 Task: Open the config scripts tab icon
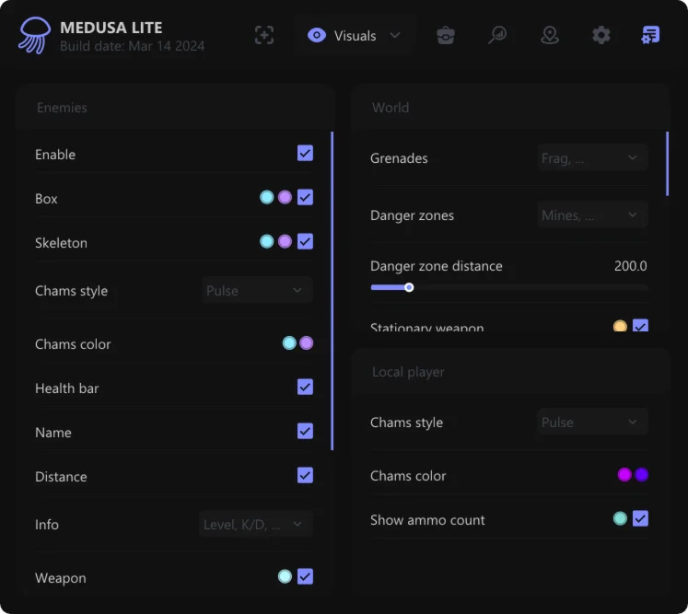click(x=650, y=35)
